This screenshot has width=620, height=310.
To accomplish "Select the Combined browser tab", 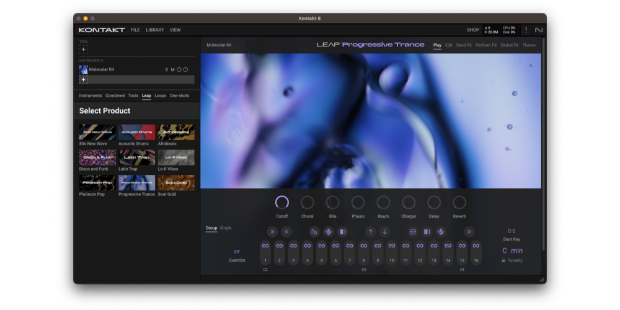I will click(x=115, y=95).
